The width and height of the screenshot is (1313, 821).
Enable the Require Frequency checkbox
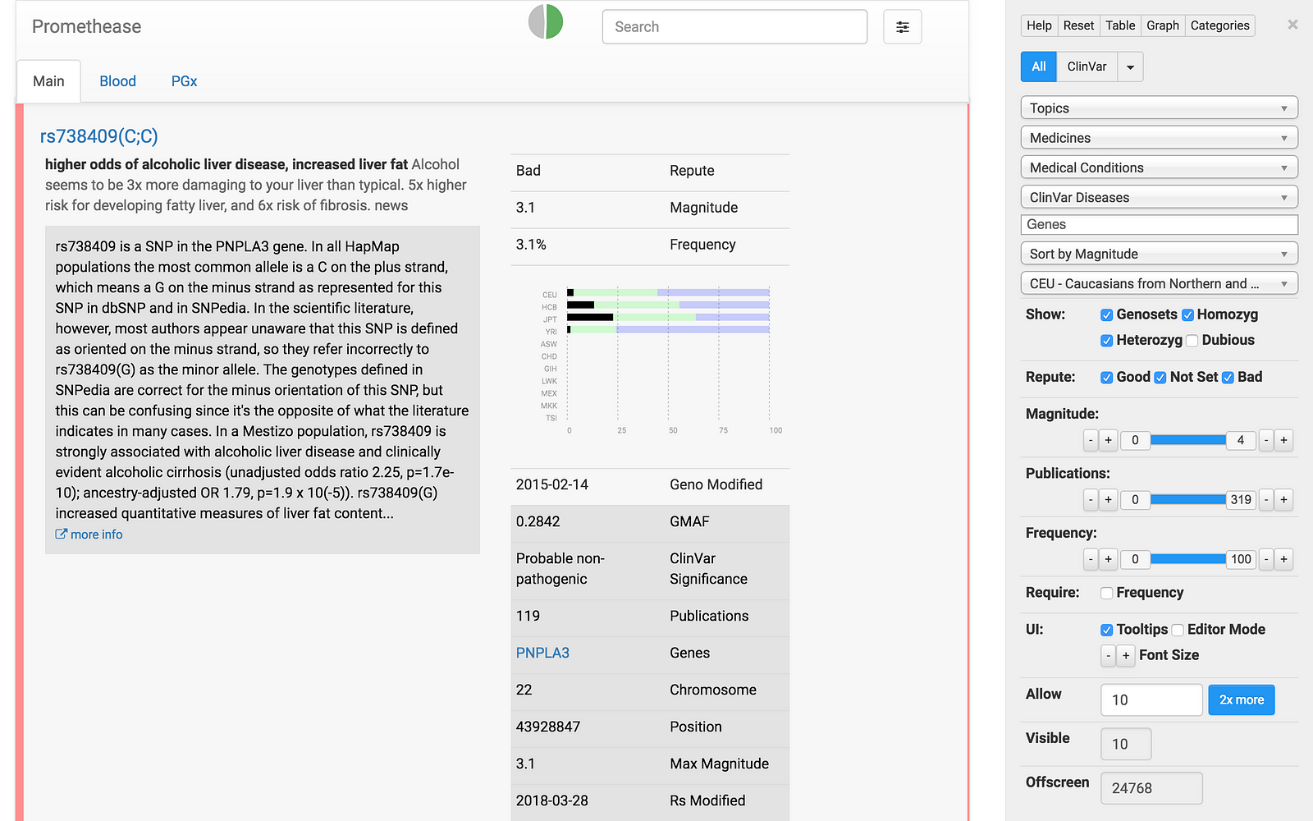(x=1106, y=593)
